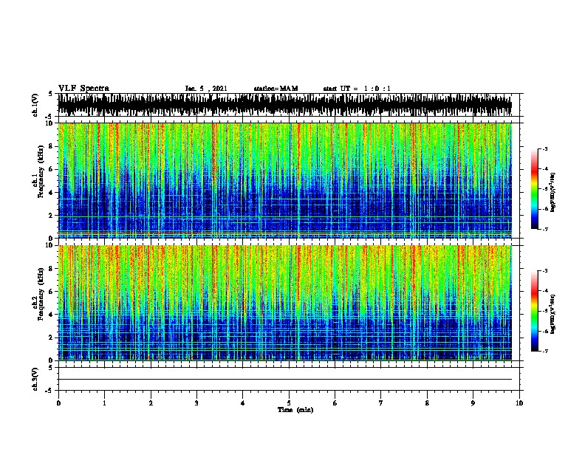Click time axis tick label "6"
Image resolution: width=585 pixels, height=452 pixels.
335,403
